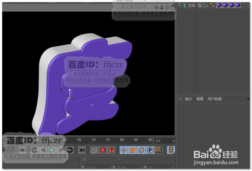Adjust the X size stepper arrows
Screen dimensions: 252x171
tap(141, 167)
